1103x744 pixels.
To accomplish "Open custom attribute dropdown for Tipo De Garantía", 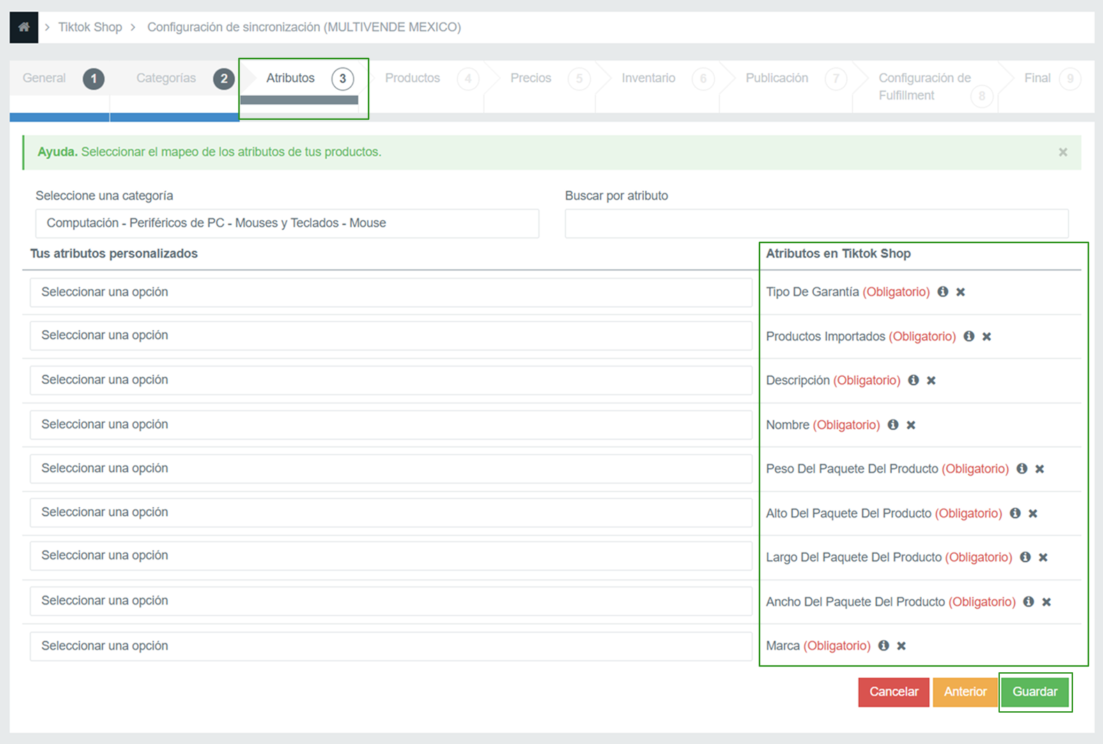I will 390,293.
